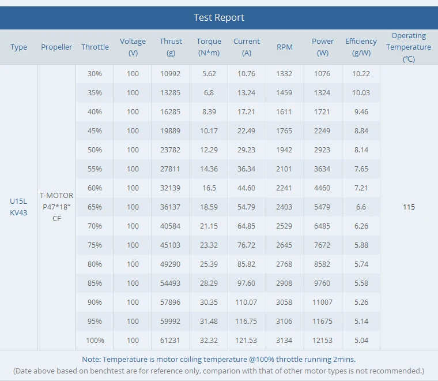
Task: Click power value 12153
Action: tap(322, 340)
